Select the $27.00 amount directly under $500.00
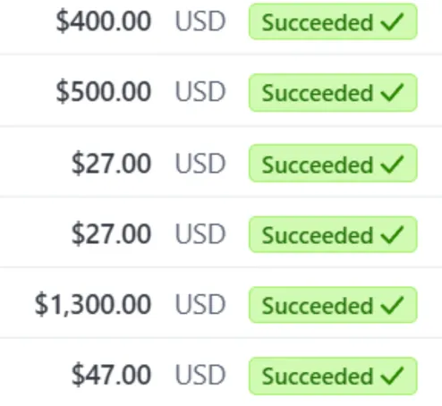442x406 pixels. (x=111, y=163)
